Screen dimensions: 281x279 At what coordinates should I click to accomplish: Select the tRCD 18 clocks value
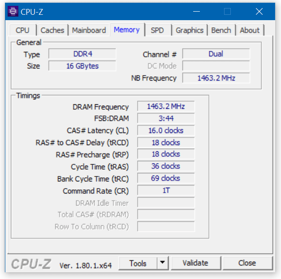point(166,142)
